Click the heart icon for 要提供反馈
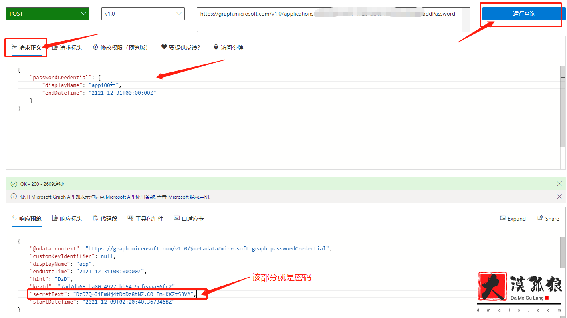Screen dimensions: 567x318 coord(164,47)
